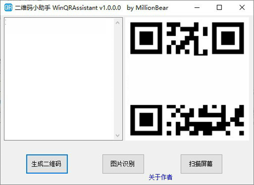Open the 关于作者 link
Screen dimensions: 254x185
pyautogui.click(x=160, y=177)
